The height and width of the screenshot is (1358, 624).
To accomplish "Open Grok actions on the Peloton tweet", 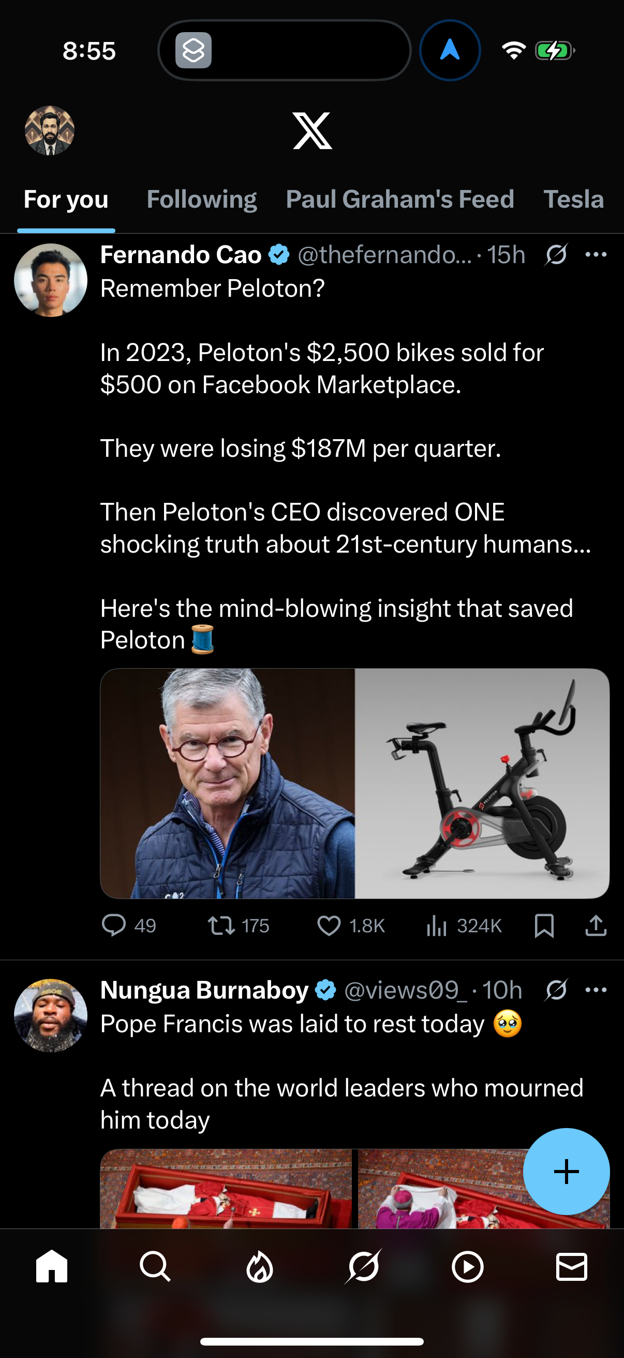I will pos(555,255).
